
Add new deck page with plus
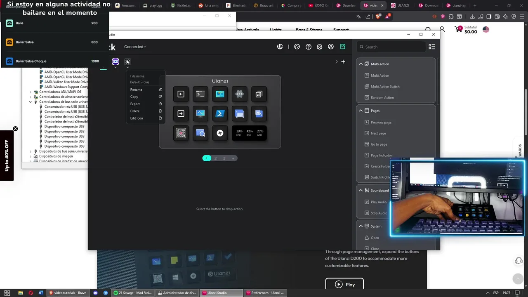click(233, 158)
